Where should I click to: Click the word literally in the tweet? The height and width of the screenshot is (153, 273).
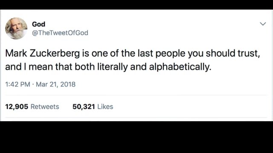112,67
